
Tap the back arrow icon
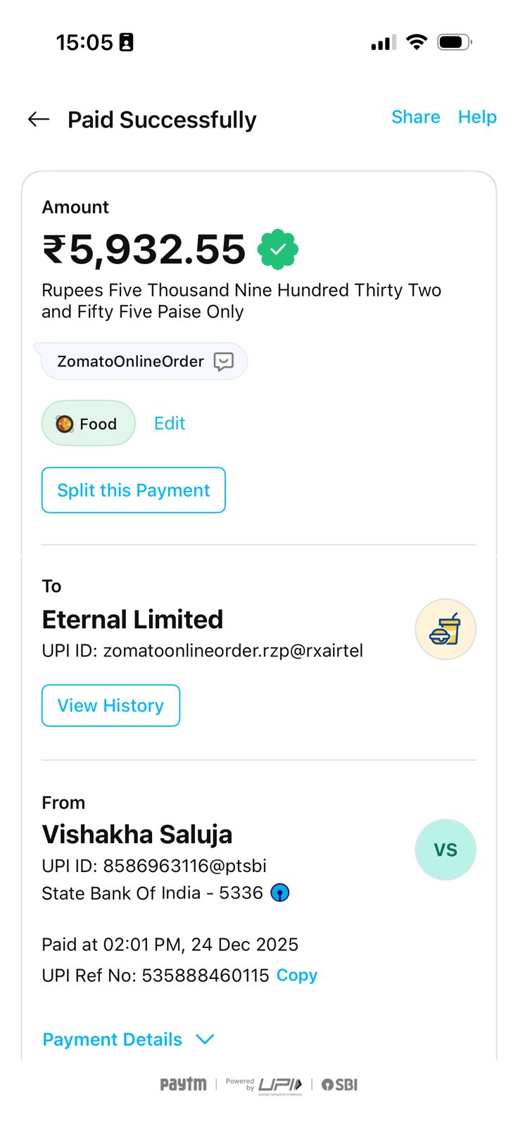pos(39,120)
